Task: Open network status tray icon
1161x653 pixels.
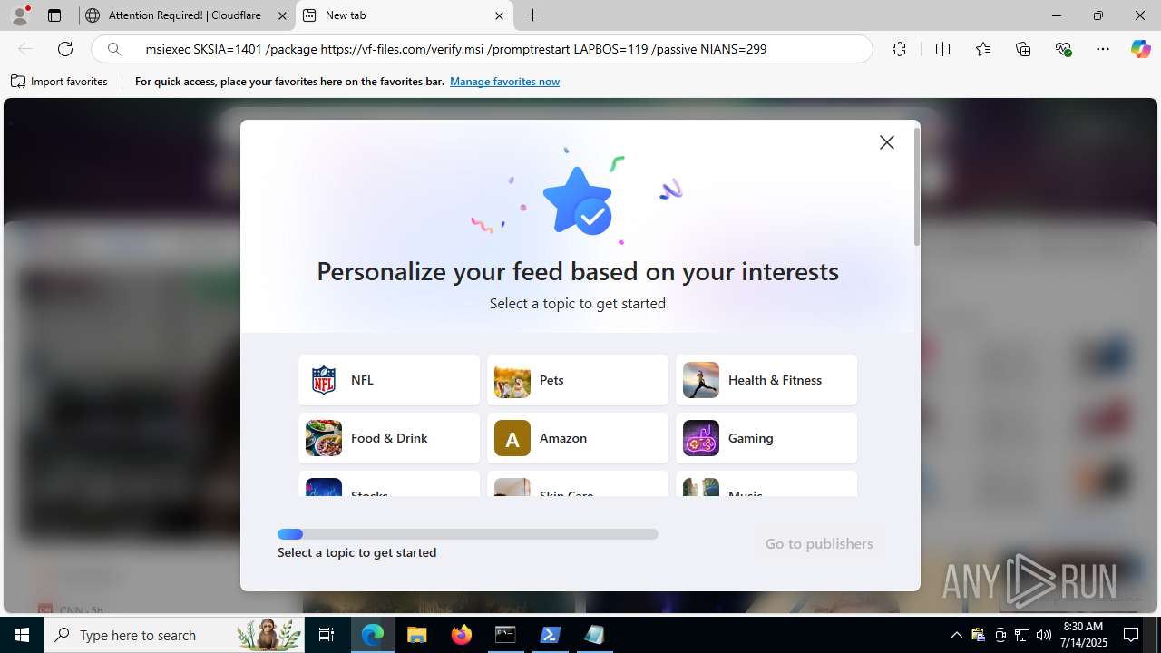Action: (1021, 635)
